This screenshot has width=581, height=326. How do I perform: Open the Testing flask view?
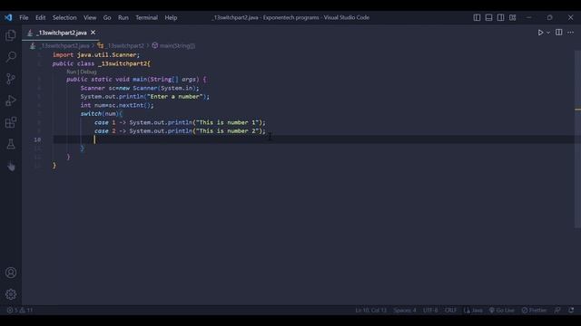pos(11,144)
